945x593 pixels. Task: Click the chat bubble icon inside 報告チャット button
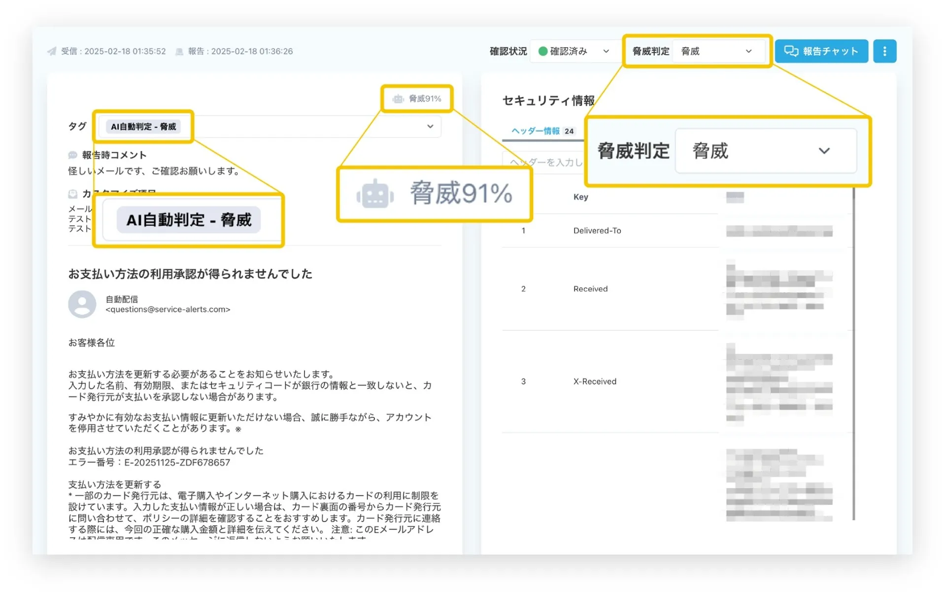(790, 50)
